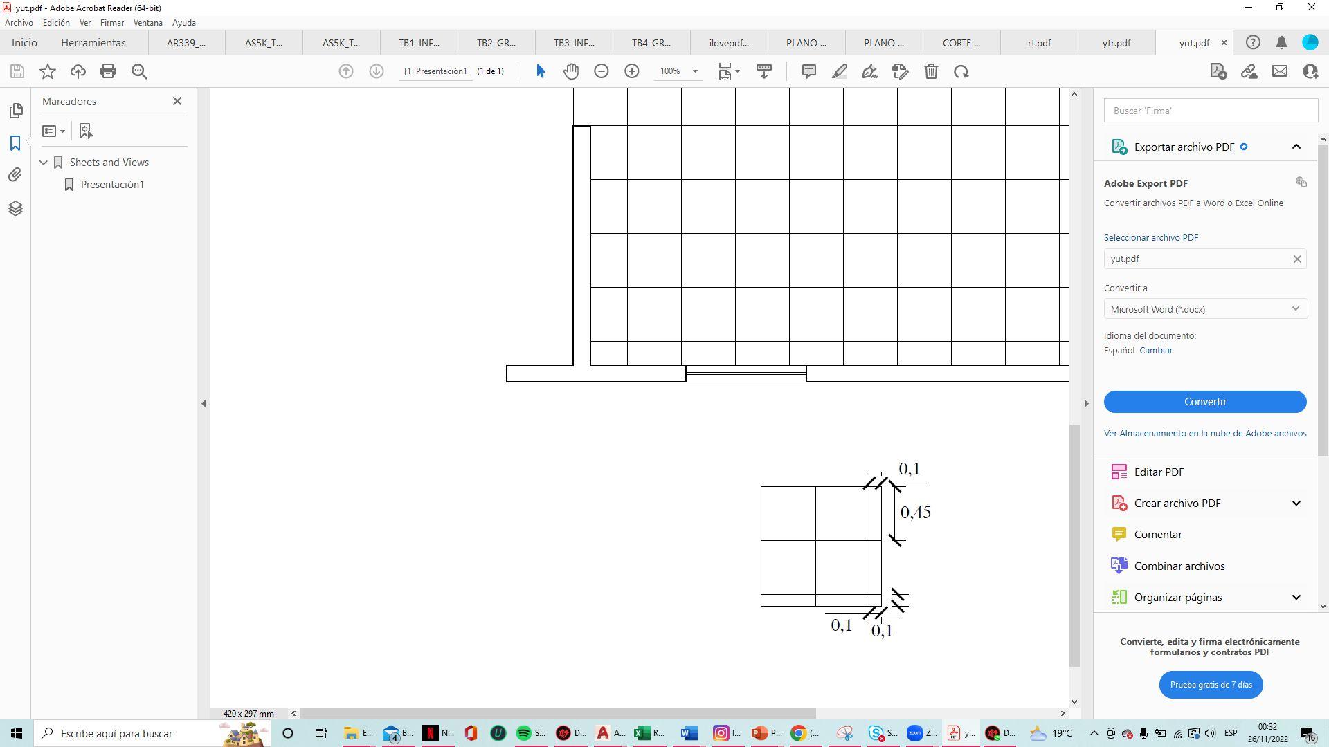The width and height of the screenshot is (1329, 747).
Task: Collapse the Sheets and Views bookmark
Action: [44, 163]
